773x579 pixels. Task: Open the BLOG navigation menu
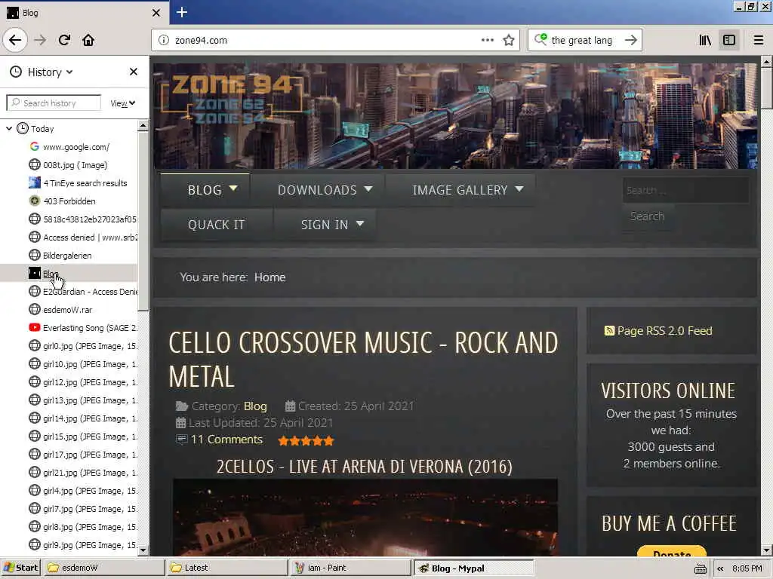tap(205, 190)
